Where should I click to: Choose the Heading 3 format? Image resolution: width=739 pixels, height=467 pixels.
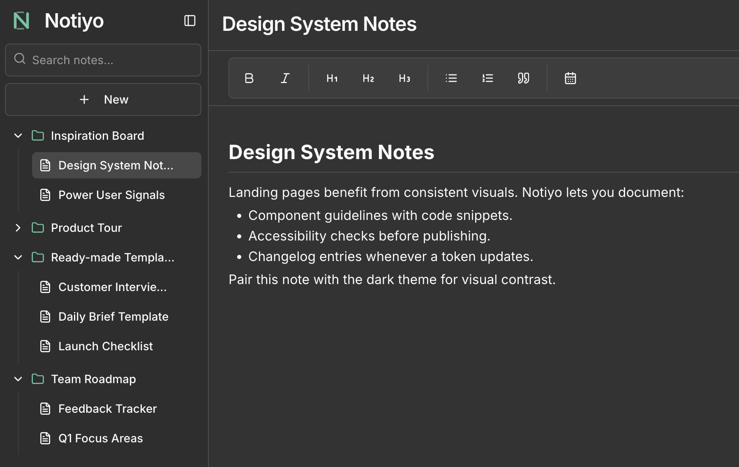click(404, 78)
